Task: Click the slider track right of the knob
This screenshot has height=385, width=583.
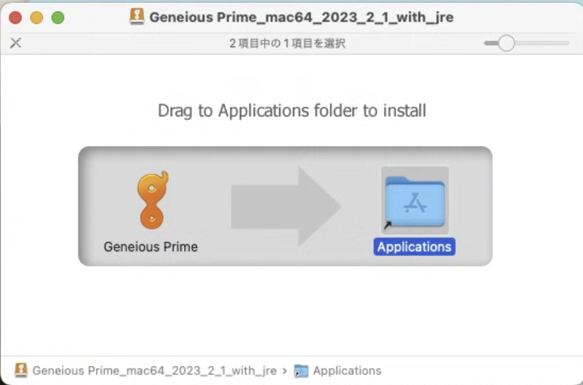Action: pyautogui.click(x=542, y=43)
